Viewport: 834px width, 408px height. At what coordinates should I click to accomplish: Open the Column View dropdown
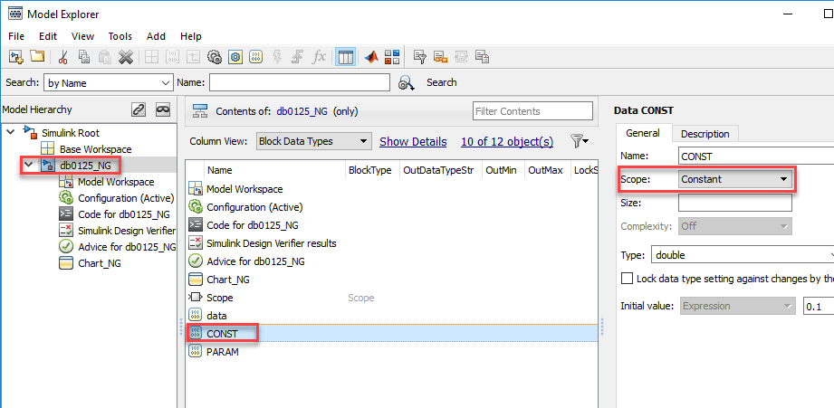point(314,141)
